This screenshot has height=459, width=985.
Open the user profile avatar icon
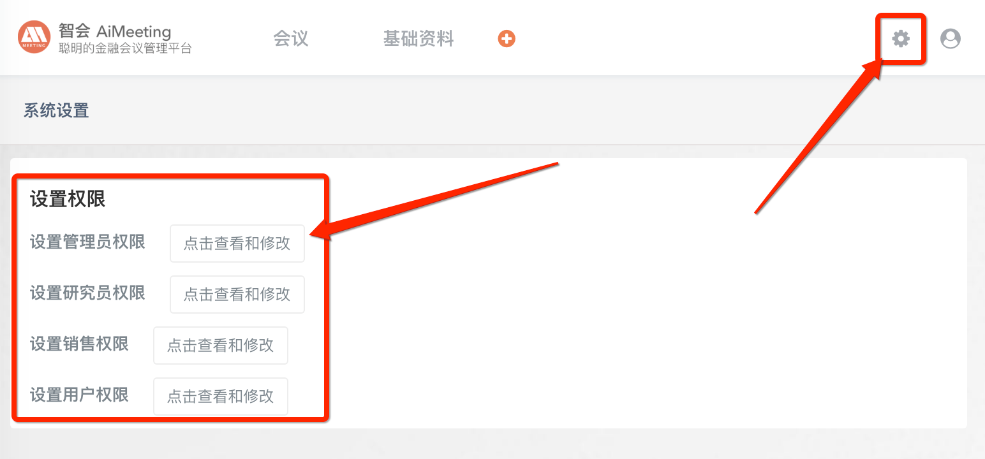tap(951, 39)
